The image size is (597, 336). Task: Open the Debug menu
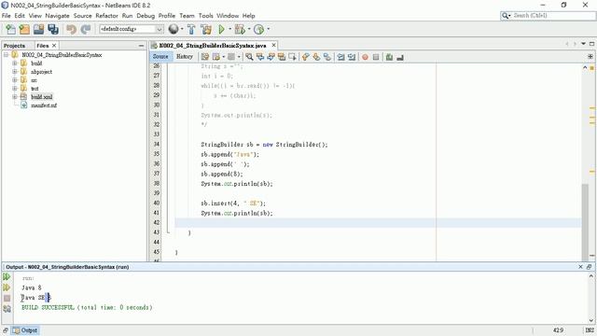(146, 16)
